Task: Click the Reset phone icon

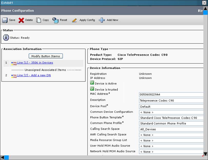Action: [x=55, y=20]
